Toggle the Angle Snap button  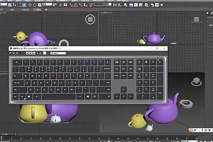76,5
